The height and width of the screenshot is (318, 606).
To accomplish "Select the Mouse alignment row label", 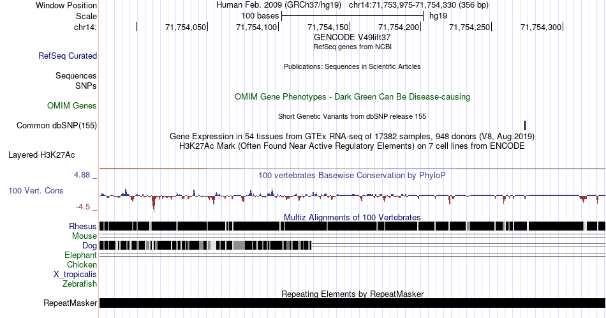I will tap(84, 236).
